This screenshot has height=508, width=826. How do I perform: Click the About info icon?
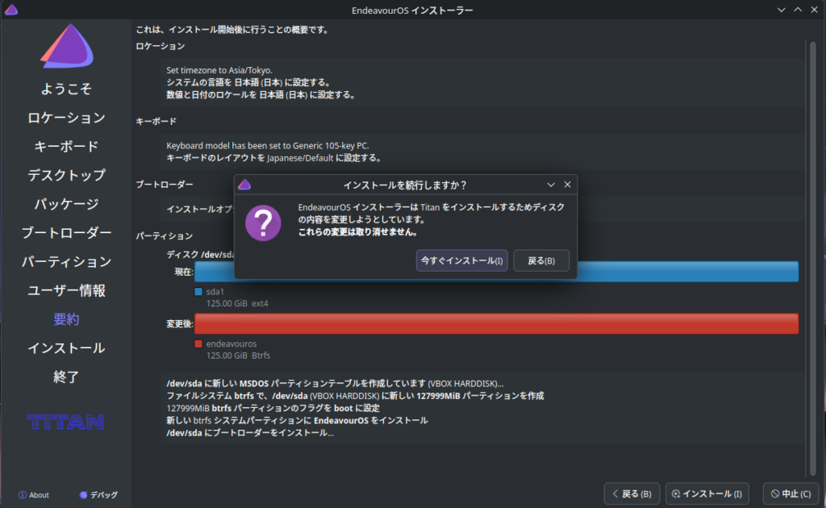[x=23, y=495]
